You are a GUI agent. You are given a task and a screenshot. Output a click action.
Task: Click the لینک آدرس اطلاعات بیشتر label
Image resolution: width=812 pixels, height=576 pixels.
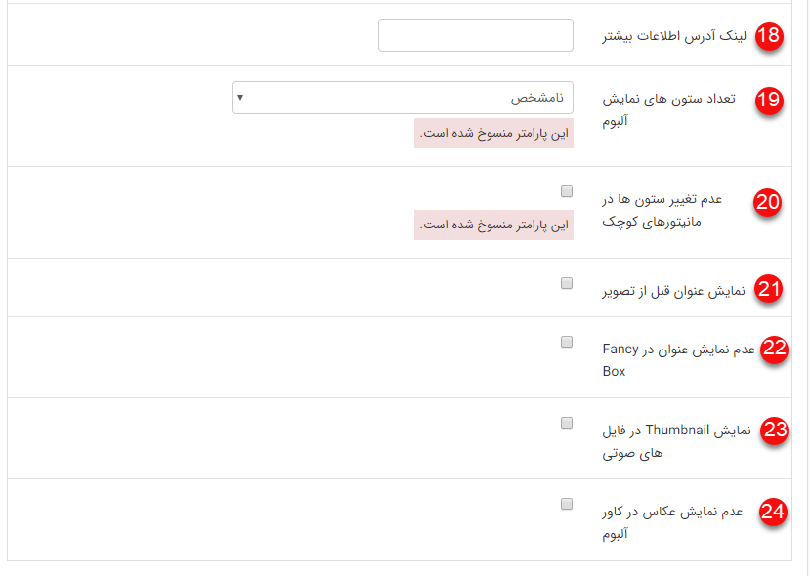pos(674,36)
